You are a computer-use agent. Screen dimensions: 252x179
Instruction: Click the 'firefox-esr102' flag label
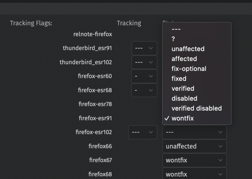tap(94, 132)
